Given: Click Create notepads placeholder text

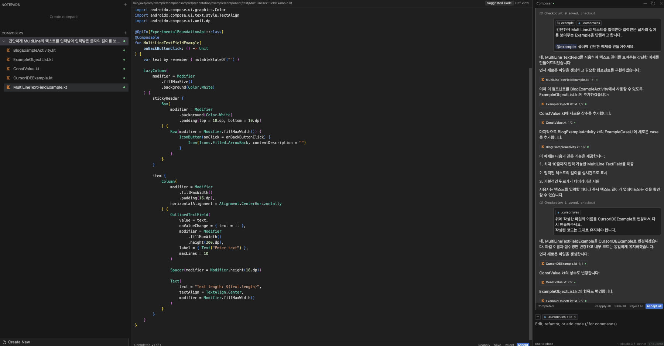Looking at the screenshot, I should [64, 17].
